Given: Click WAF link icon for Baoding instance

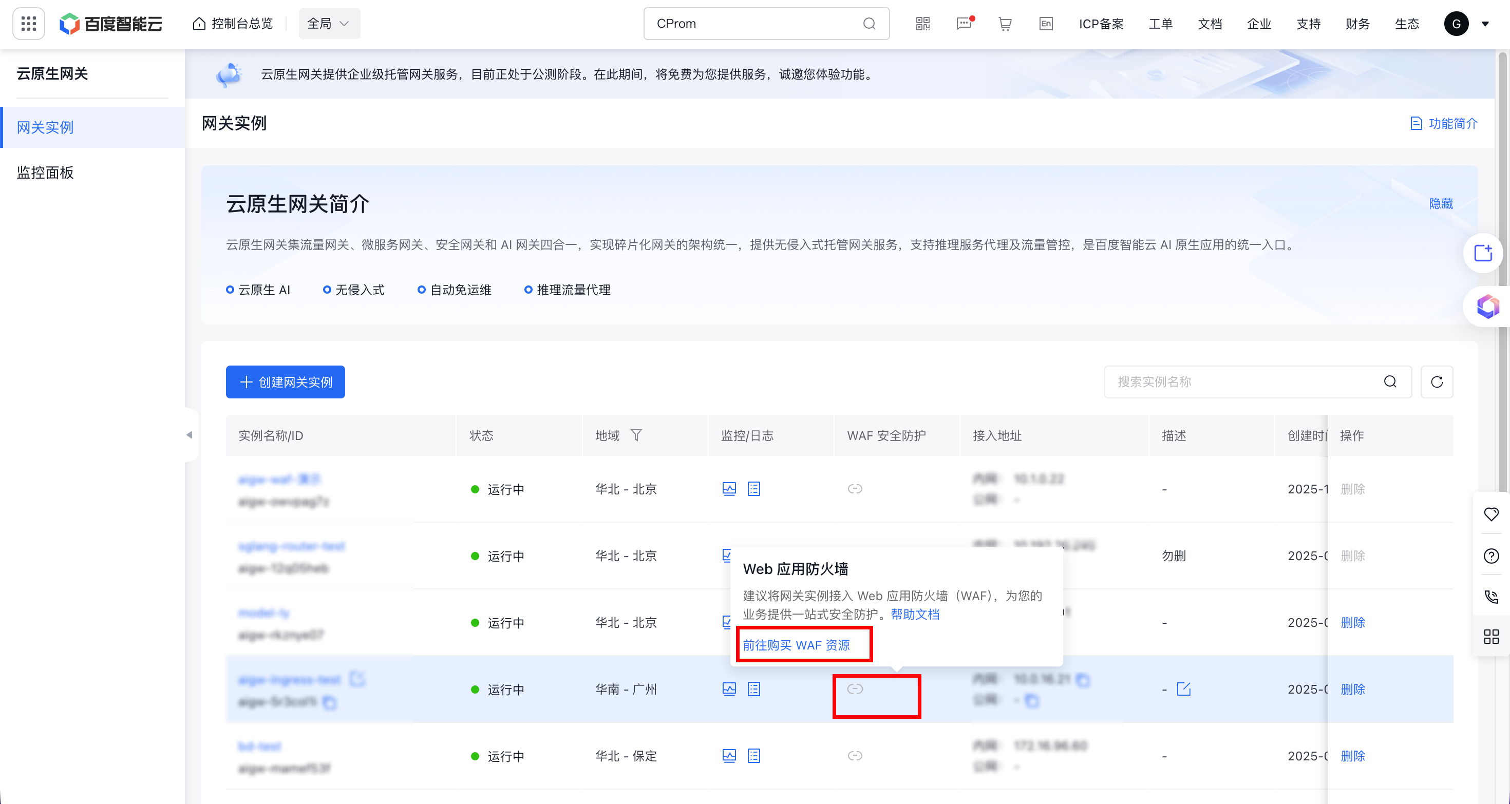Looking at the screenshot, I should click(855, 756).
